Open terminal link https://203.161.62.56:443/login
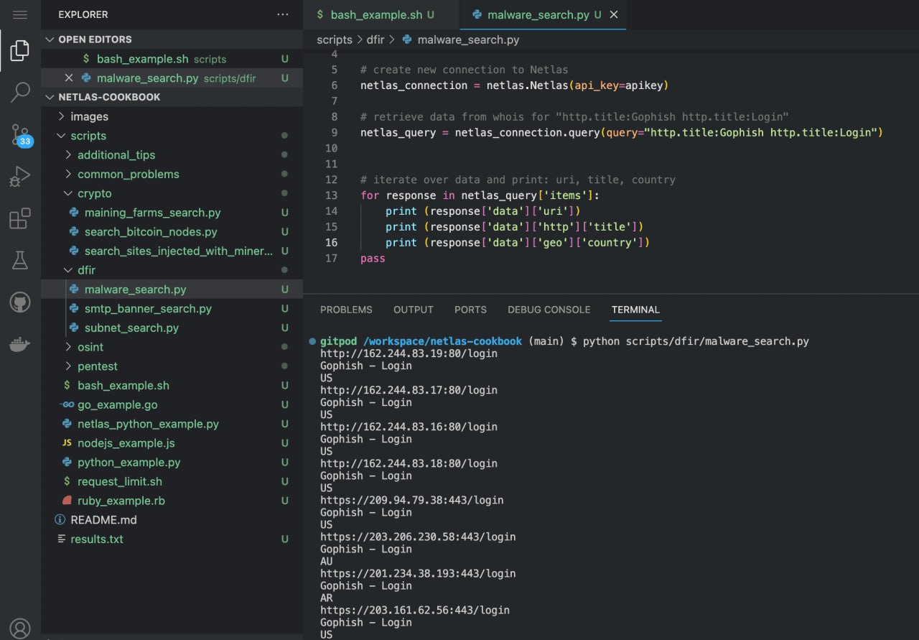 click(x=415, y=610)
